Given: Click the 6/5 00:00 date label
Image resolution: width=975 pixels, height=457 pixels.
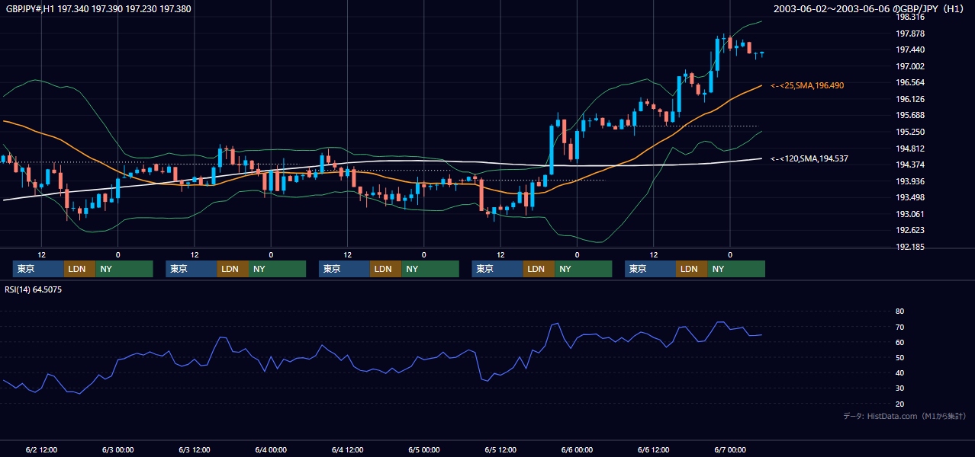Looking at the screenshot, I should [x=424, y=450].
